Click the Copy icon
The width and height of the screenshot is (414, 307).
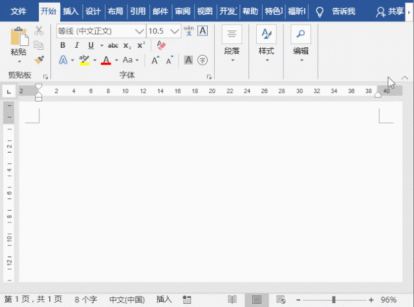[39, 45]
